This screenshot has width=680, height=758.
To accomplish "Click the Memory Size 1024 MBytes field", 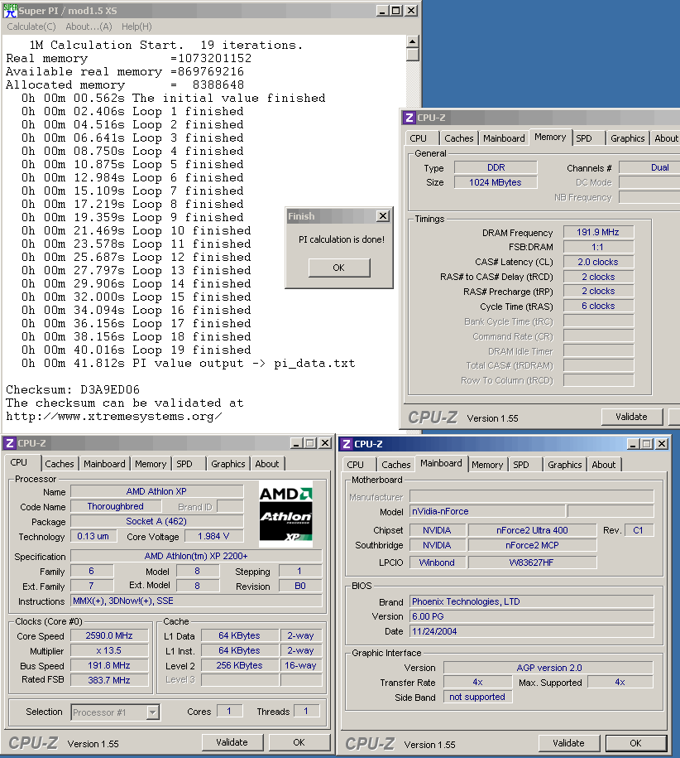I will pos(496,182).
